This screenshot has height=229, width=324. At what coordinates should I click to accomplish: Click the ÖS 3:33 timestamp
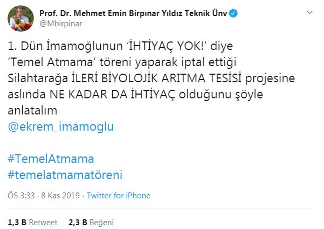pos(21,196)
